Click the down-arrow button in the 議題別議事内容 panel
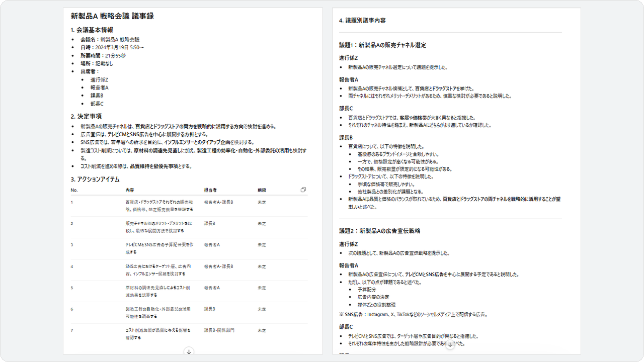 [450, 345]
